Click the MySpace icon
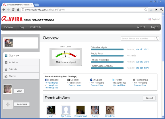This screenshot has width=165, height=119. point(91,80)
